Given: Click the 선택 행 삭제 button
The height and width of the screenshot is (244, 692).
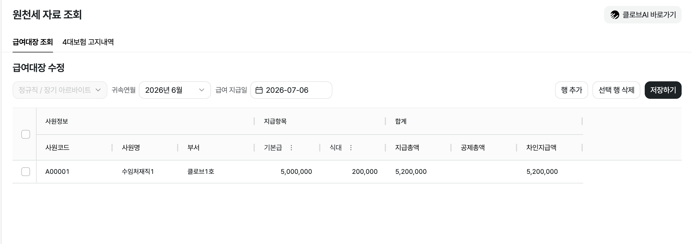Looking at the screenshot, I should coord(616,90).
